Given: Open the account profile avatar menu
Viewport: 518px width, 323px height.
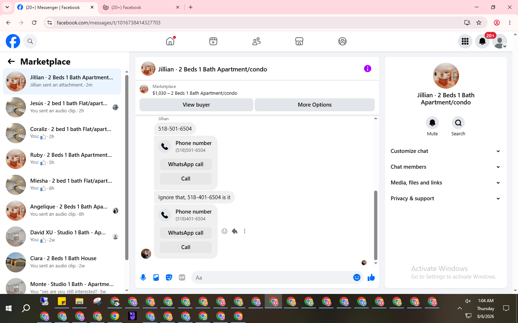Looking at the screenshot, I should point(500,41).
